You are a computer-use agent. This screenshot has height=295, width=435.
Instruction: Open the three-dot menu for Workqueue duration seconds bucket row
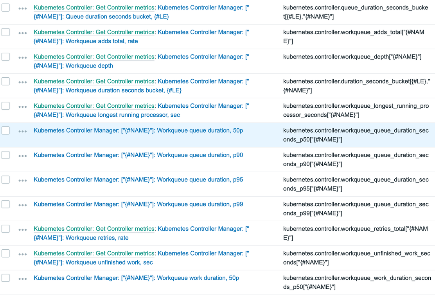click(22, 82)
